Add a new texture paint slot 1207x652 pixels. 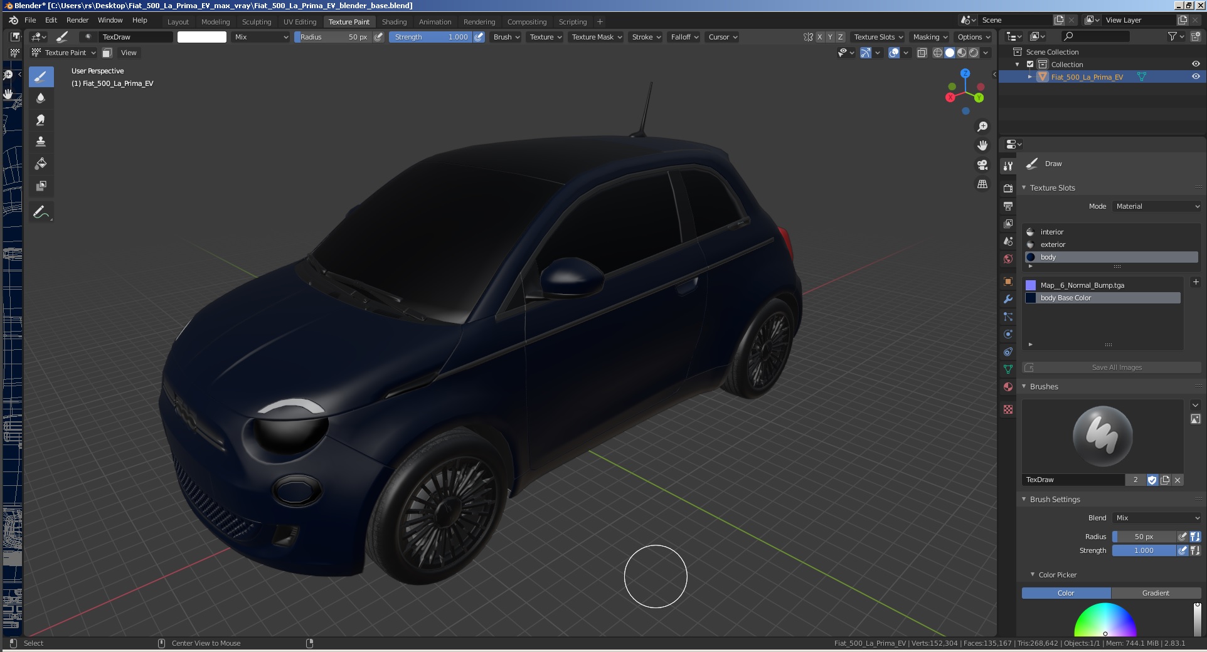click(1196, 282)
